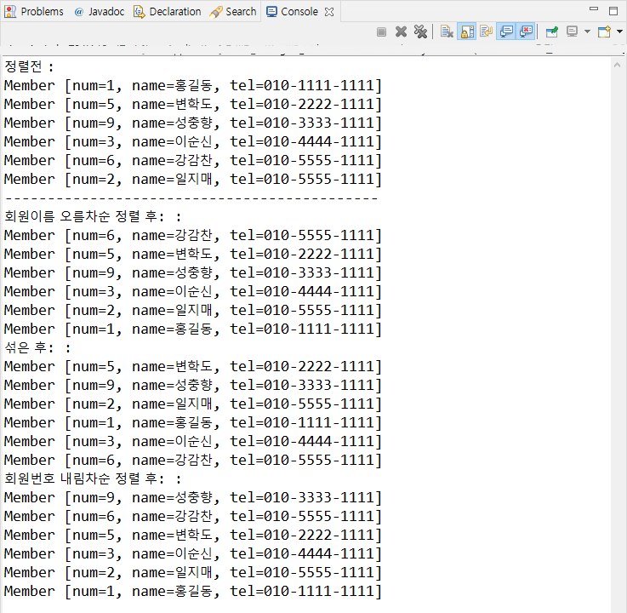
Task: Click Remove All Terminated Launches (double X) icon
Action: pyautogui.click(x=420, y=32)
